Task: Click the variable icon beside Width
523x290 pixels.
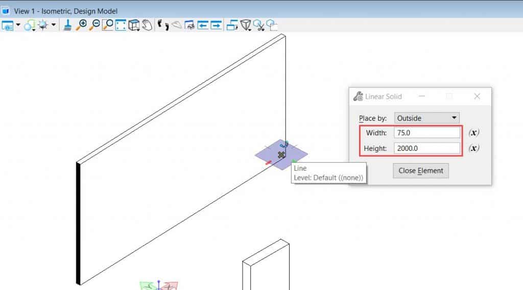Action: 473,133
